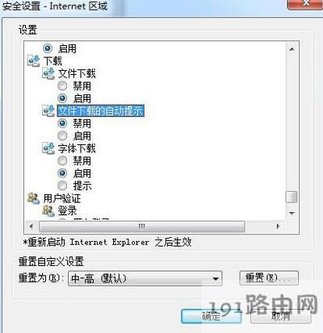
Task: Click the 重置(E)... button
Action: pyautogui.click(x=269, y=277)
